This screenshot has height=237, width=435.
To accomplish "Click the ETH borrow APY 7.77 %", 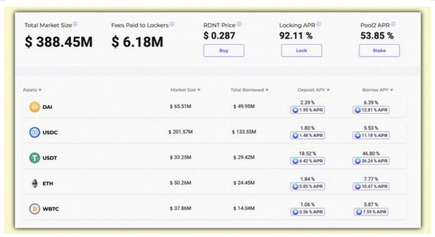I will [x=371, y=179].
